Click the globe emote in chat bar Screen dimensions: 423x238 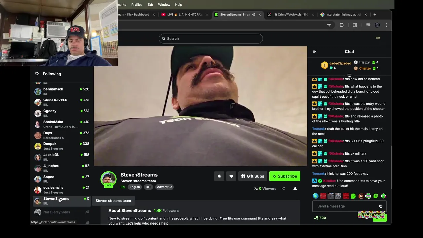pos(316,196)
